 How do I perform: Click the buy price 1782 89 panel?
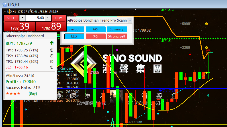coord(51,26)
